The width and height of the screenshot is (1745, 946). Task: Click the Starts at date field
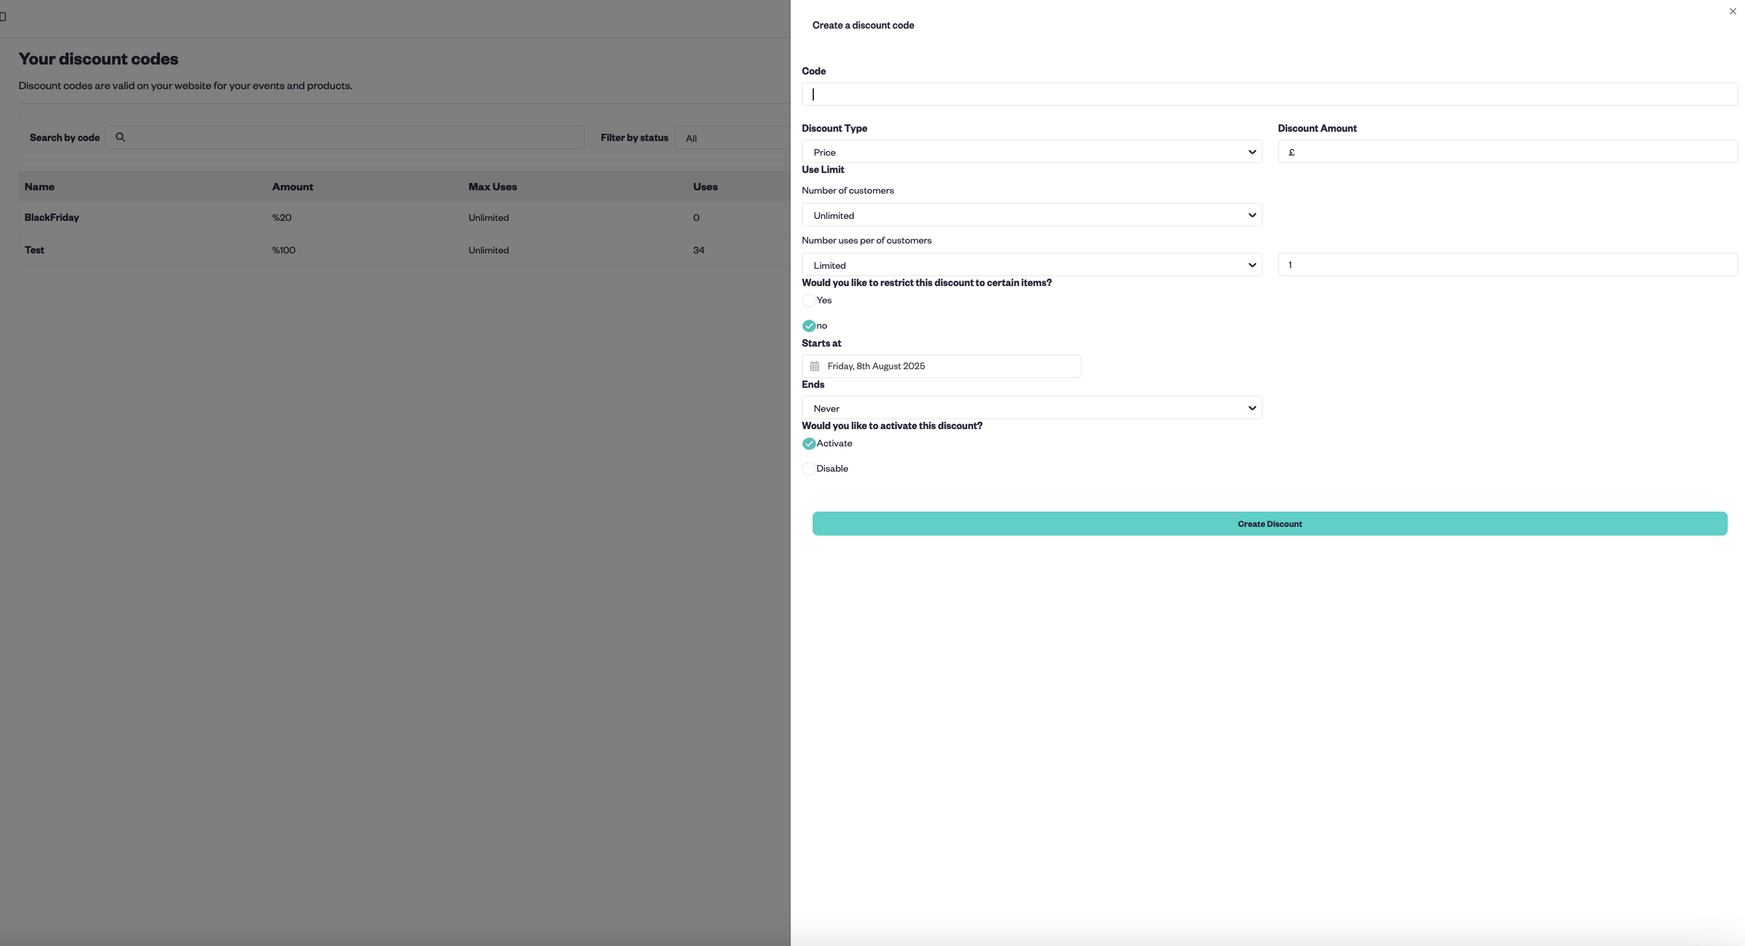tap(948, 367)
